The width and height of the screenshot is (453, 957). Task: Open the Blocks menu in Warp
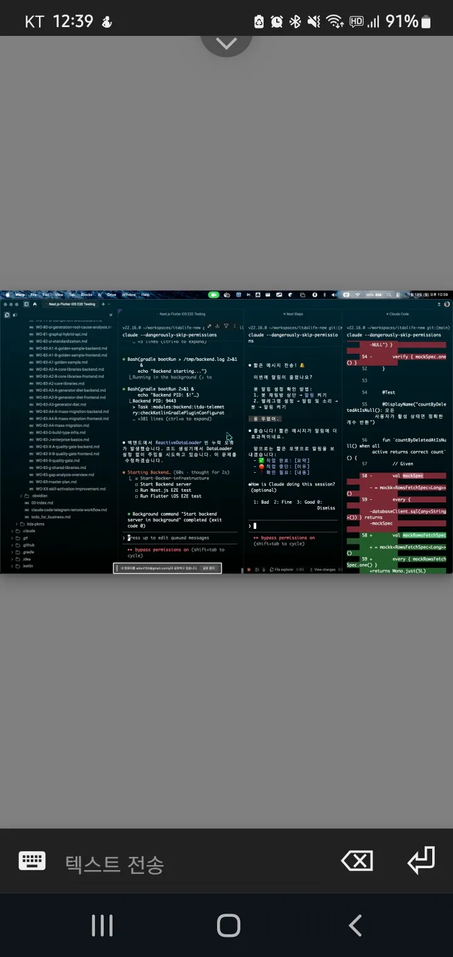(x=86, y=294)
